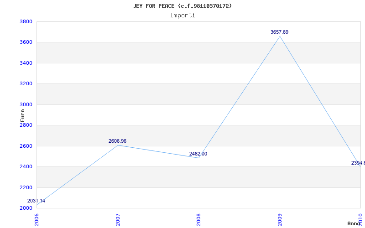365x228 pixels.
Task: Click the 3000 y-axis tick label
Action: tap(26, 104)
